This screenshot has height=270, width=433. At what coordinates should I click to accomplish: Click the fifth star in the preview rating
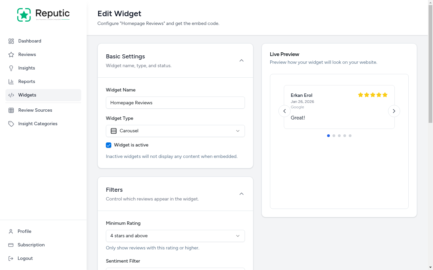point(385,95)
